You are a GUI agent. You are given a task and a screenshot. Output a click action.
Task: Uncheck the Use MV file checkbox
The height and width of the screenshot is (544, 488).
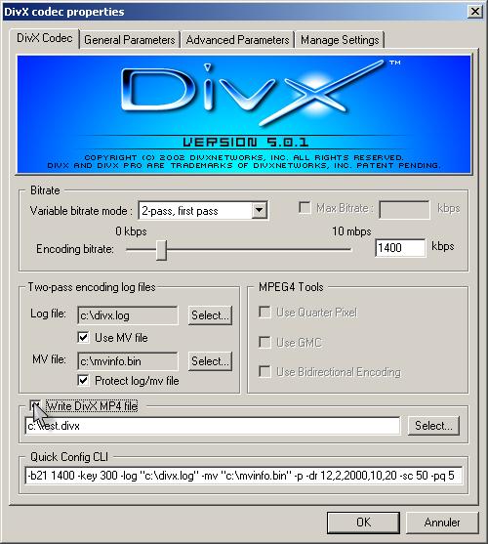coord(83,337)
